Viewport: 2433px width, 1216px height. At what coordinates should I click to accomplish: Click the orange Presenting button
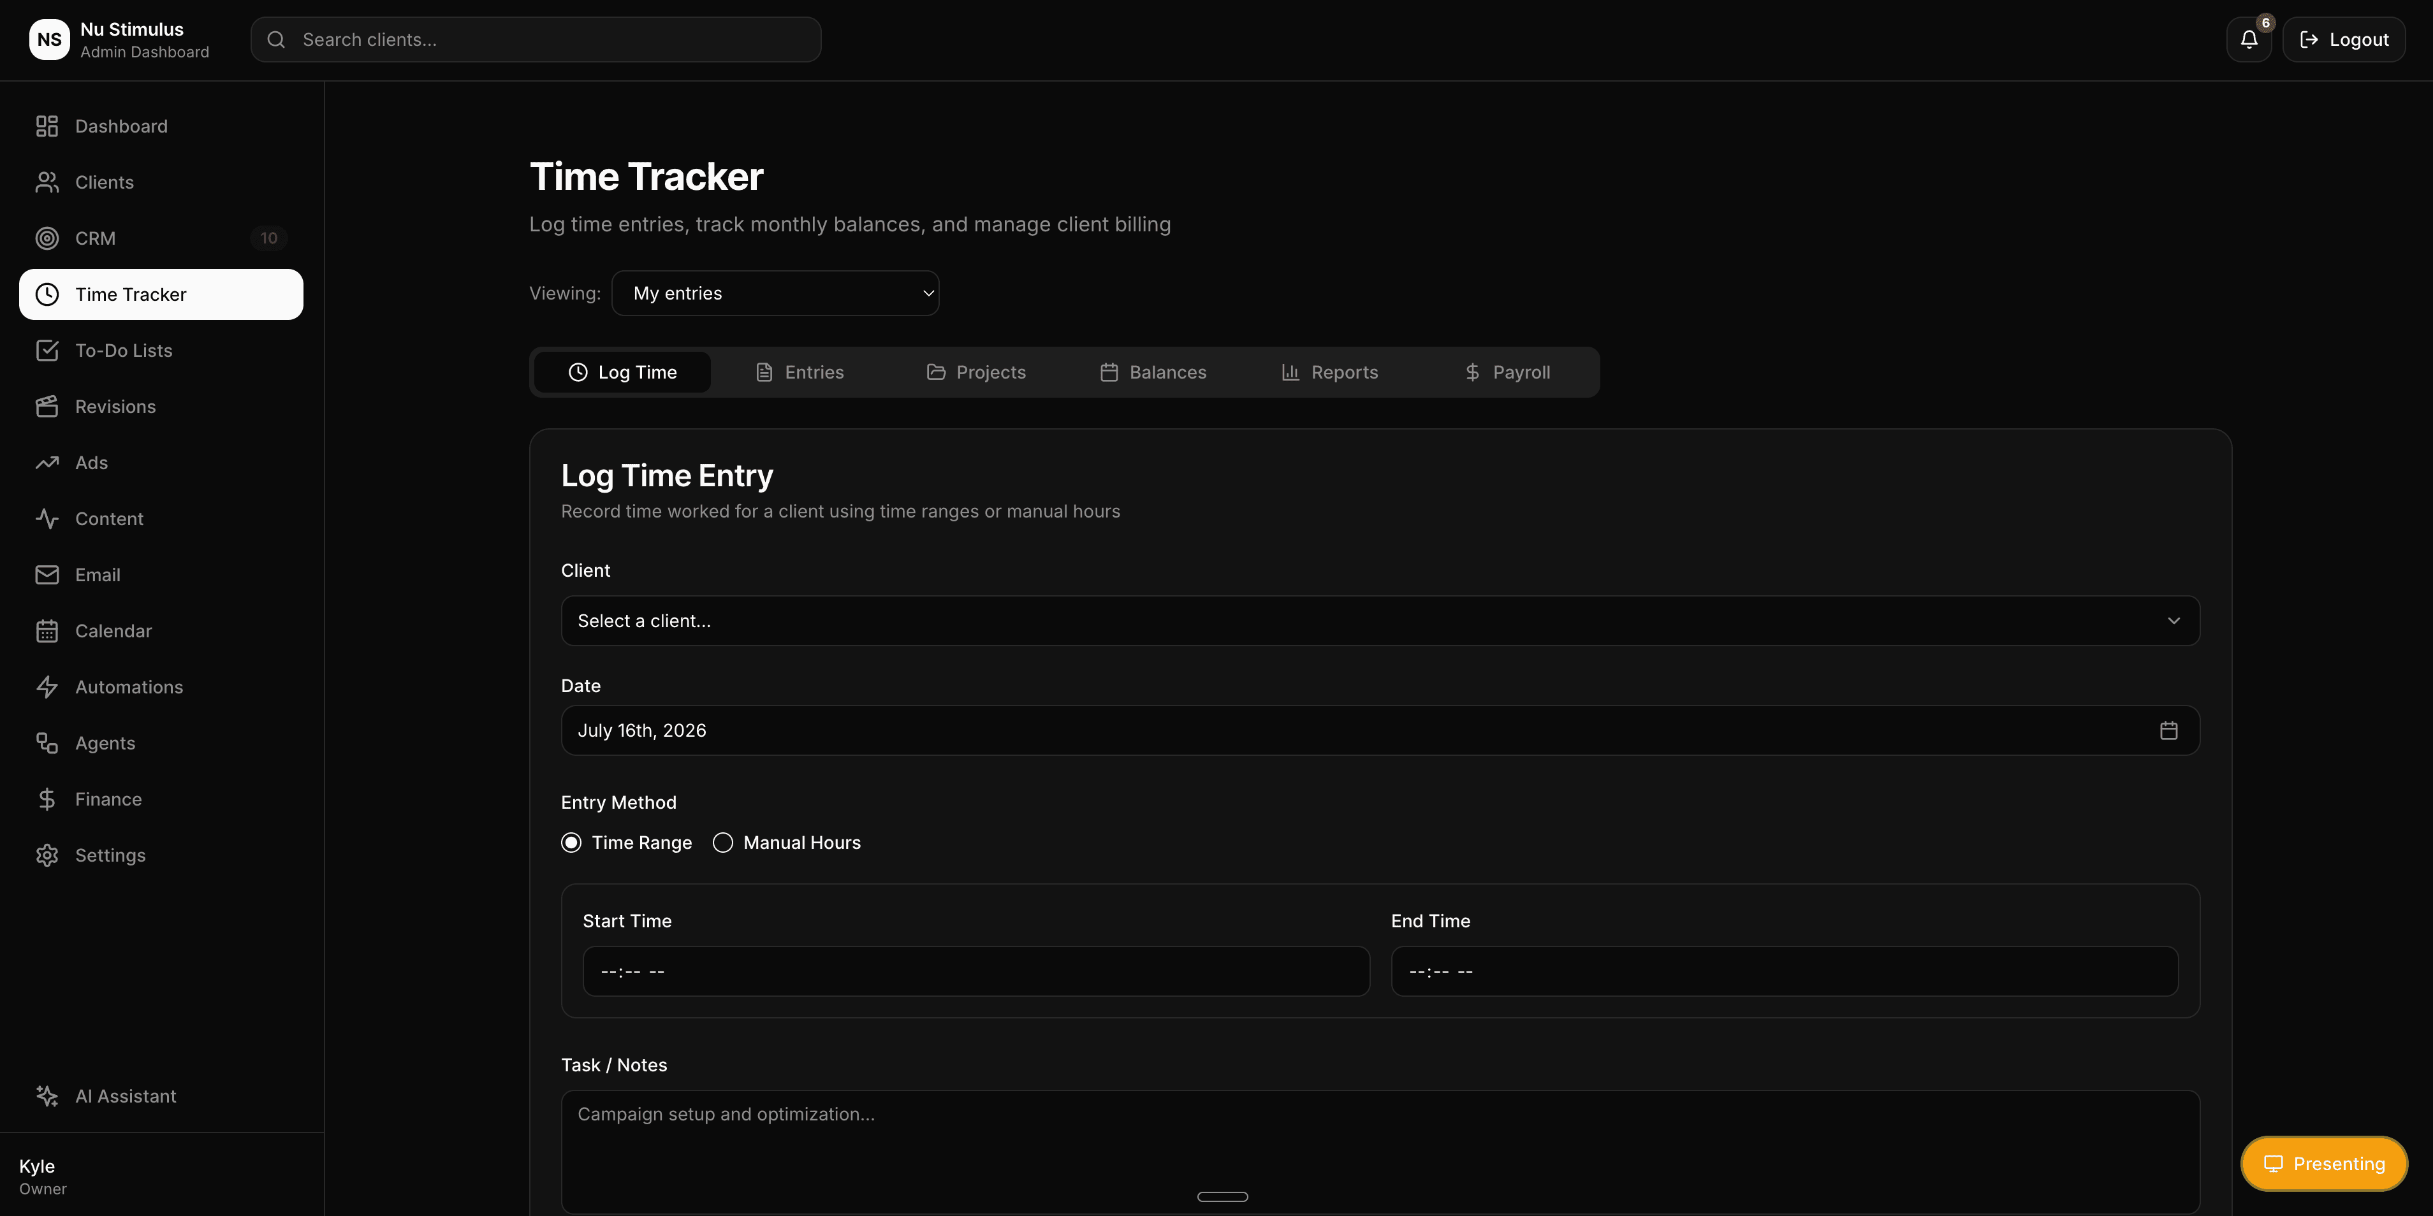(x=2325, y=1164)
